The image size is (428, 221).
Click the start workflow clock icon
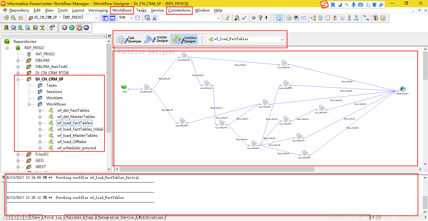click(261, 18)
